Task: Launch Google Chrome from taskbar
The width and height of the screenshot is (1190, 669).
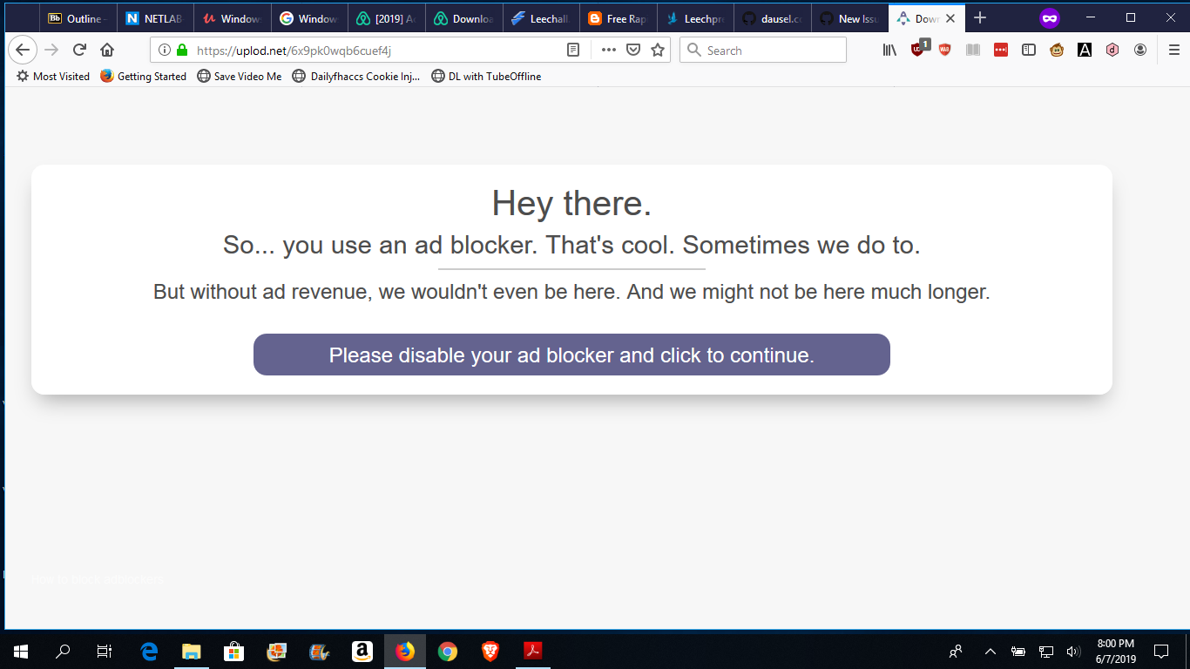Action: click(448, 651)
